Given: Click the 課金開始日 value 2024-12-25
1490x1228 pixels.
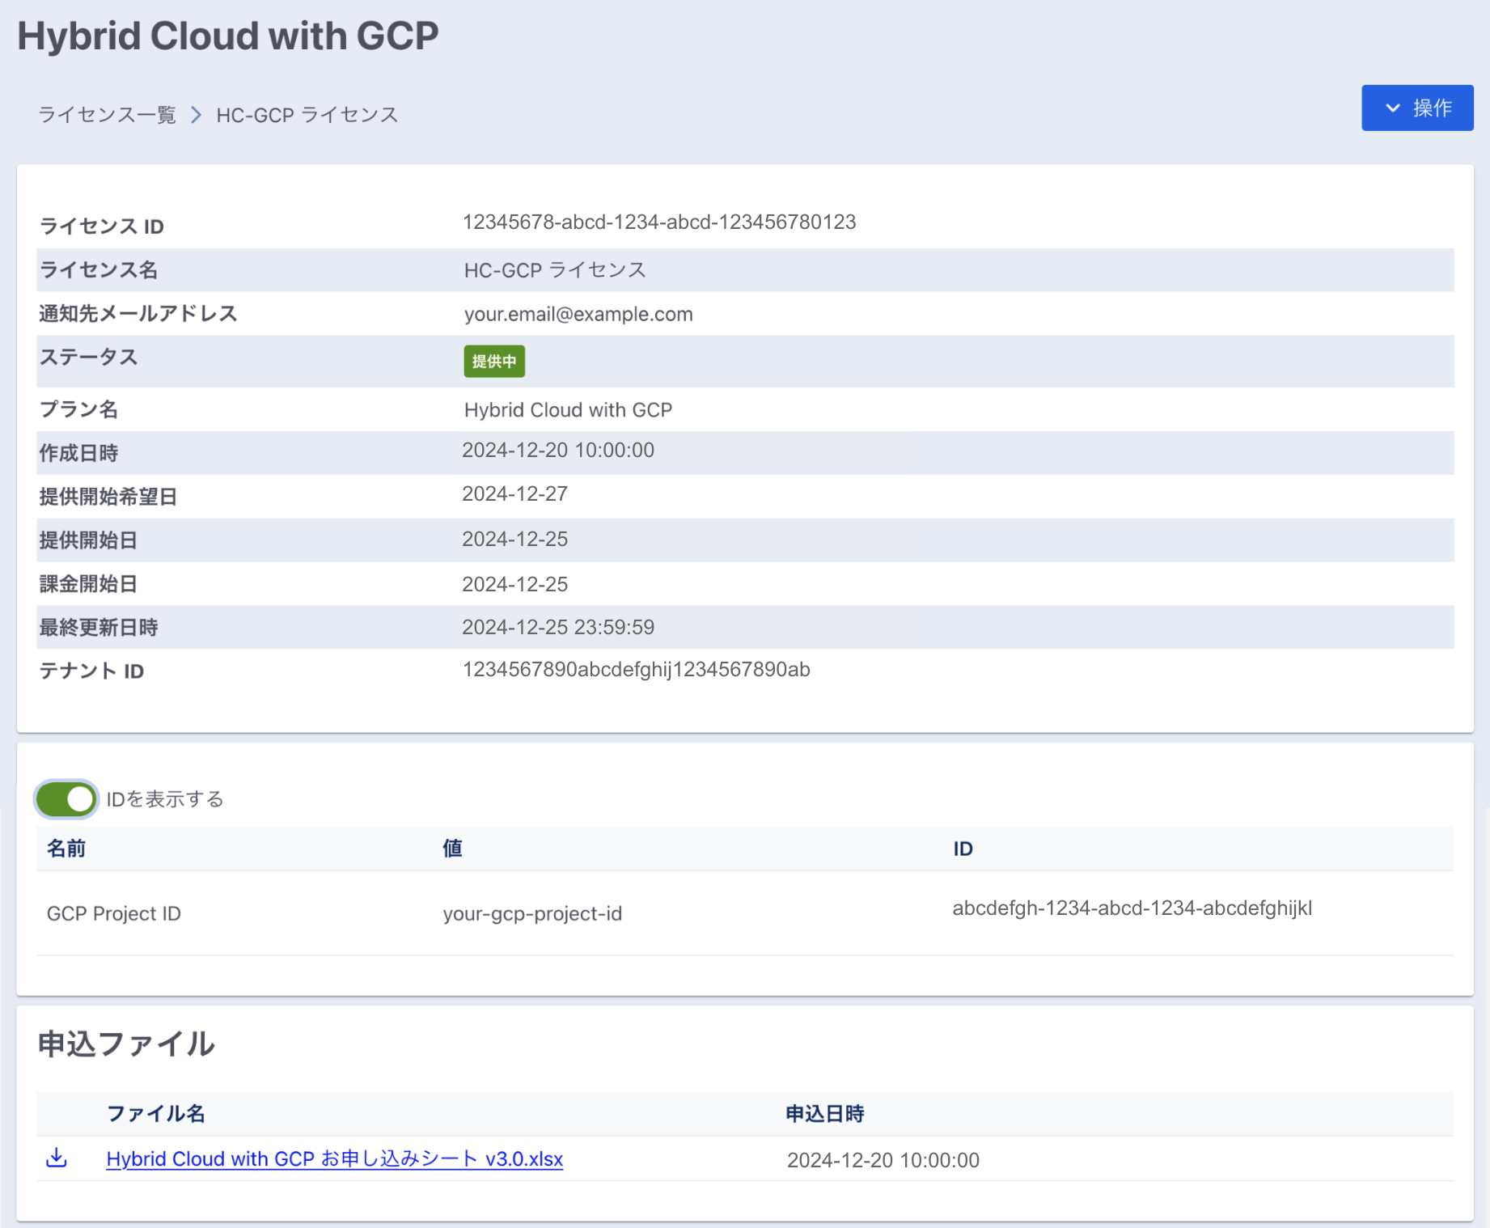Looking at the screenshot, I should pyautogui.click(x=515, y=585).
